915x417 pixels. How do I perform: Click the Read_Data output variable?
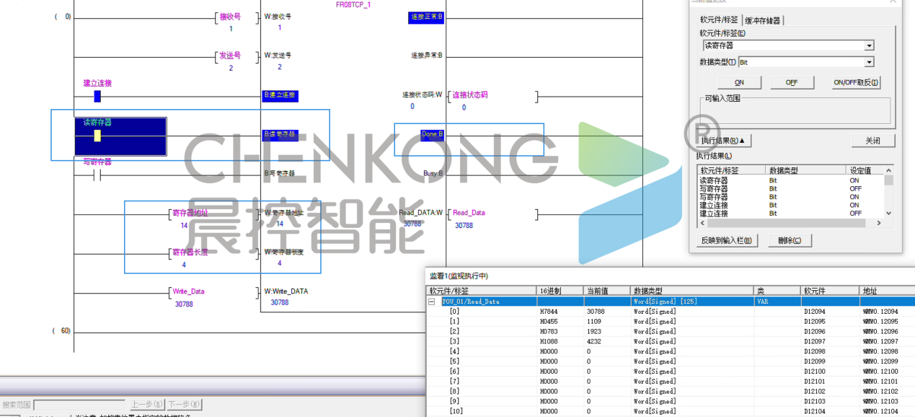pyautogui.click(x=468, y=213)
